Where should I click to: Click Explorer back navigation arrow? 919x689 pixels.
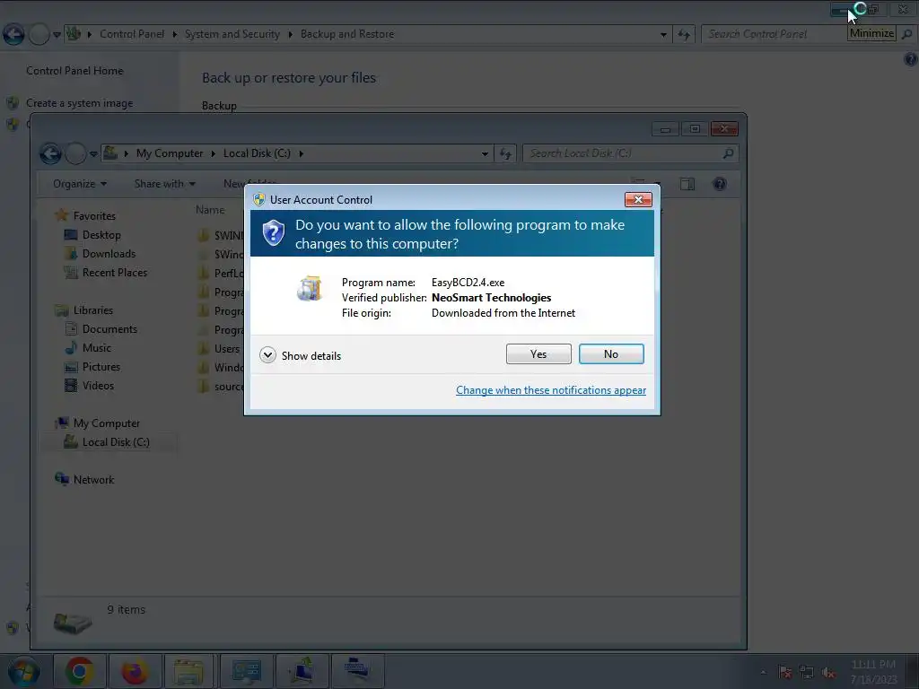click(50, 154)
